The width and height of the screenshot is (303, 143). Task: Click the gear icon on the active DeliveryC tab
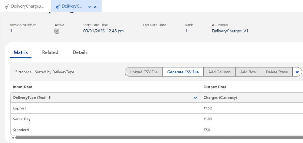pos(58,6)
